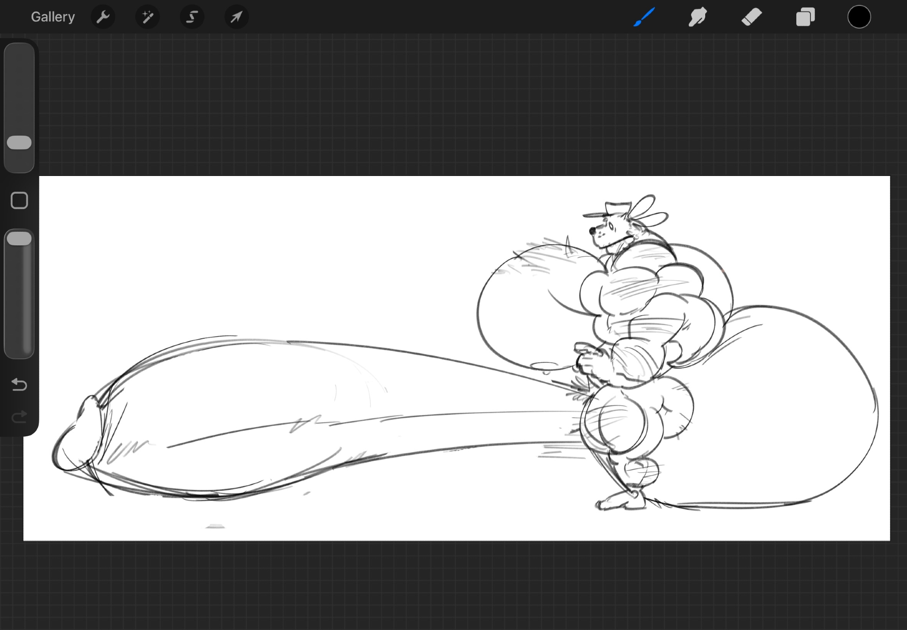The height and width of the screenshot is (630, 907).
Task: Select the Eraser tool
Action: pyautogui.click(x=751, y=17)
